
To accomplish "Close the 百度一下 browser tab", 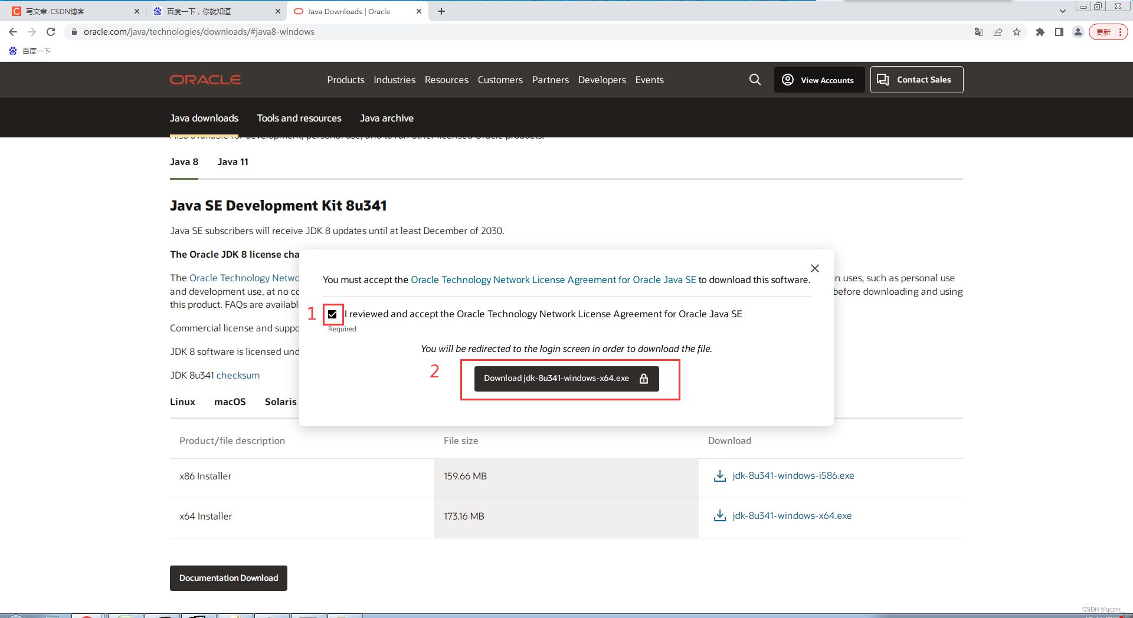I will 278,11.
